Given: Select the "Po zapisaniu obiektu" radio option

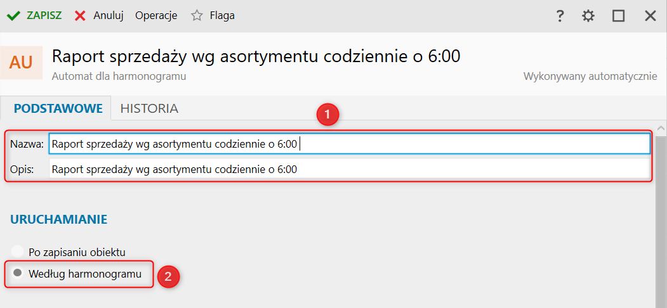Looking at the screenshot, I should click(18, 252).
